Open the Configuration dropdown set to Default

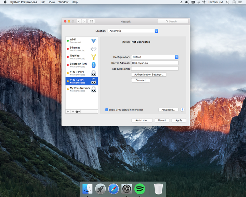pyautogui.click(x=155, y=57)
